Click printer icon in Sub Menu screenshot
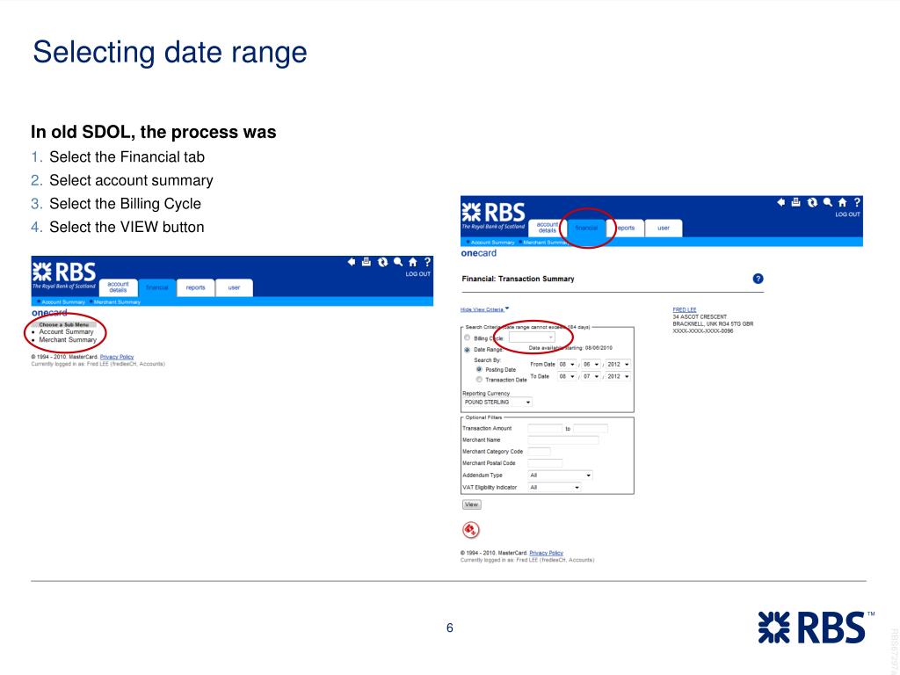The height and width of the screenshot is (675, 900). 367,262
